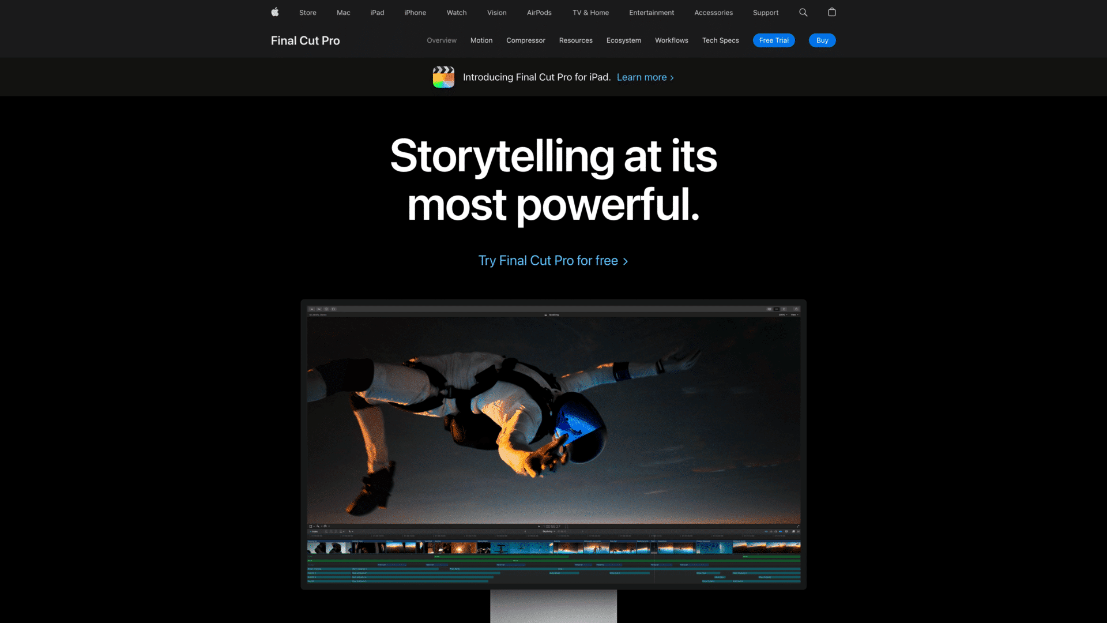Open the shopping bag icon
This screenshot has height=623, width=1107.
832,12
